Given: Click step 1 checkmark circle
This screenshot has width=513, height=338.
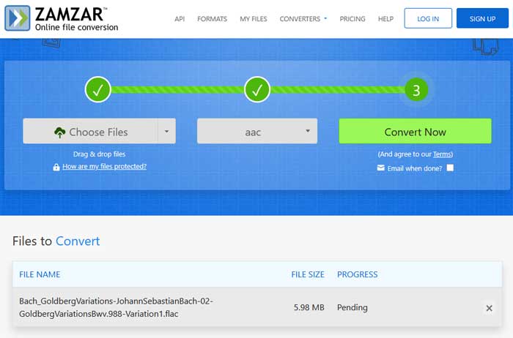Looking at the screenshot, I should [97, 89].
